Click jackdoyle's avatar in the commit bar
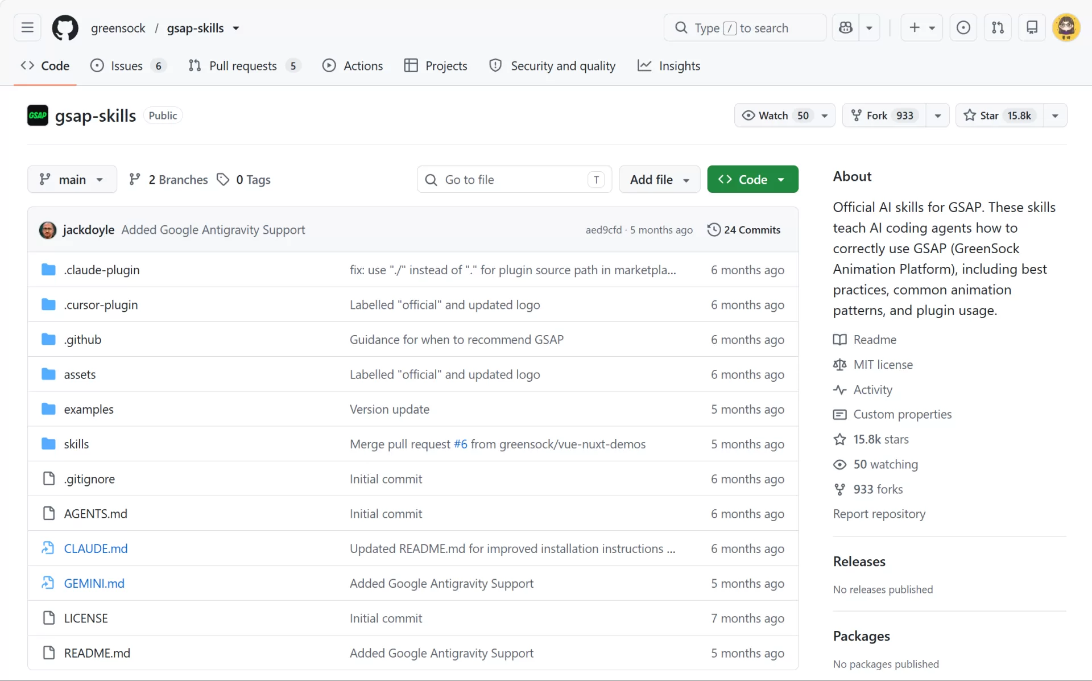 [x=48, y=230]
